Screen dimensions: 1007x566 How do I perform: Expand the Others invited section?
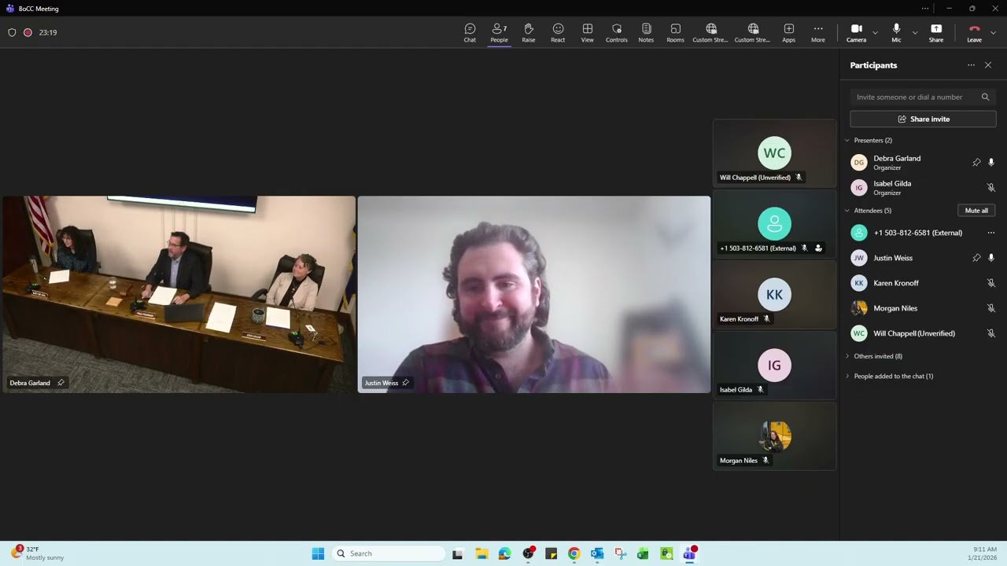click(x=847, y=356)
